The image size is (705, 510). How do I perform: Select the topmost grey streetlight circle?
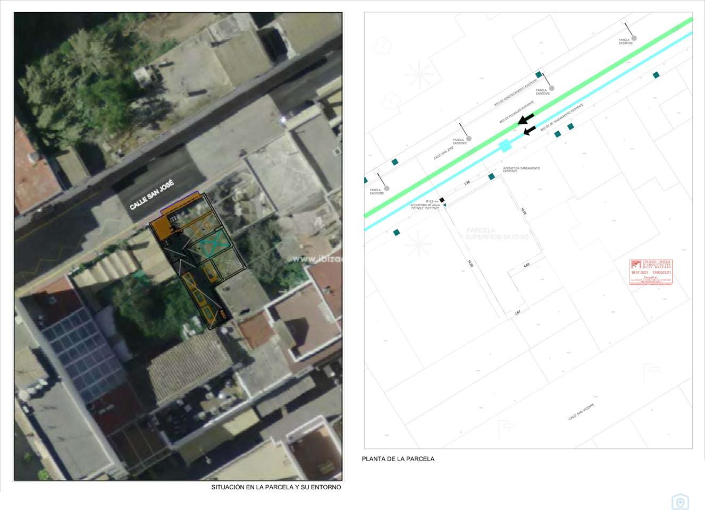click(634, 38)
